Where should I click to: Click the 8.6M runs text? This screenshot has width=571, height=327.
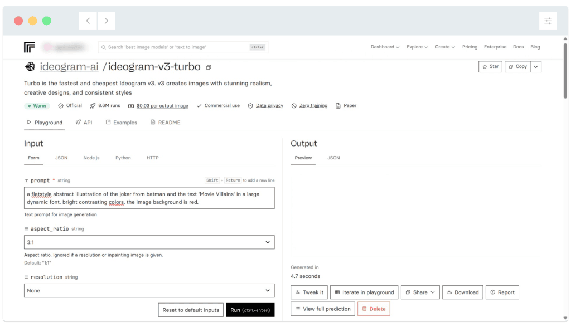pos(109,105)
